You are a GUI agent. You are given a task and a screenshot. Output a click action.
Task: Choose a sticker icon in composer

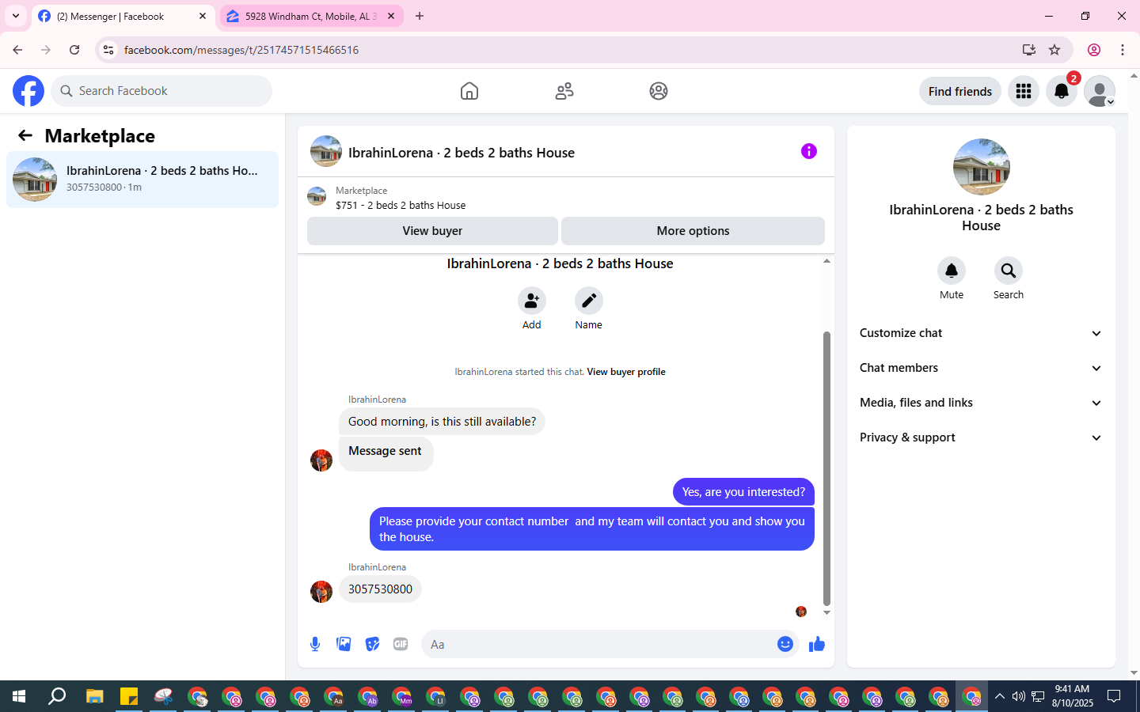coord(372,644)
